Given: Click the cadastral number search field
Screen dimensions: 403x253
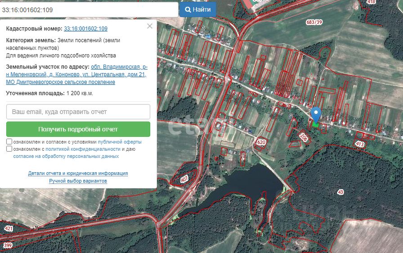Looking at the screenshot, I should click(x=89, y=10).
